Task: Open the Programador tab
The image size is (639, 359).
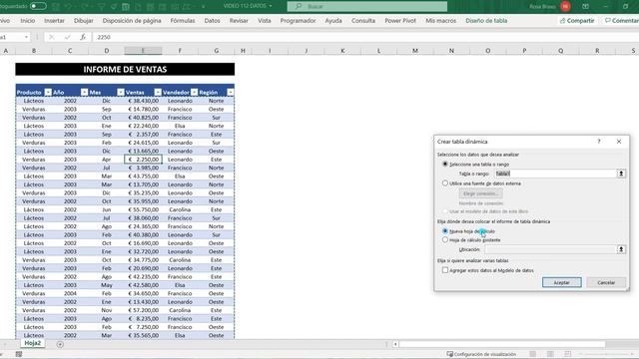Action: (x=298, y=20)
